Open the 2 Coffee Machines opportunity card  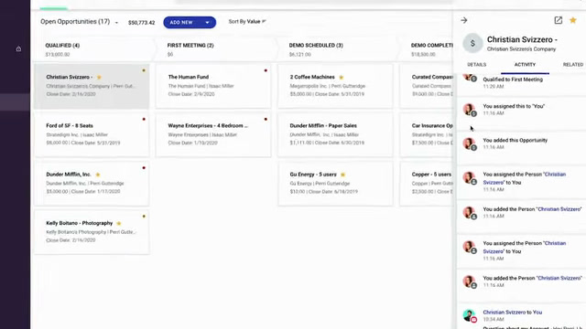335,86
